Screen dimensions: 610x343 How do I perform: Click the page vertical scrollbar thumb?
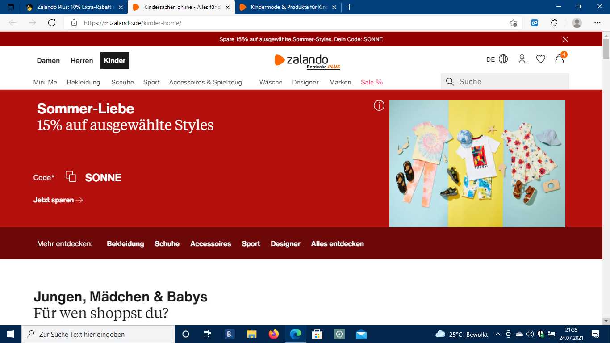pos(606,49)
